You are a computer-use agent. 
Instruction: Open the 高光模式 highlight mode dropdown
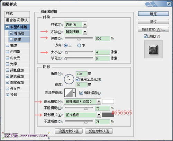82,102
